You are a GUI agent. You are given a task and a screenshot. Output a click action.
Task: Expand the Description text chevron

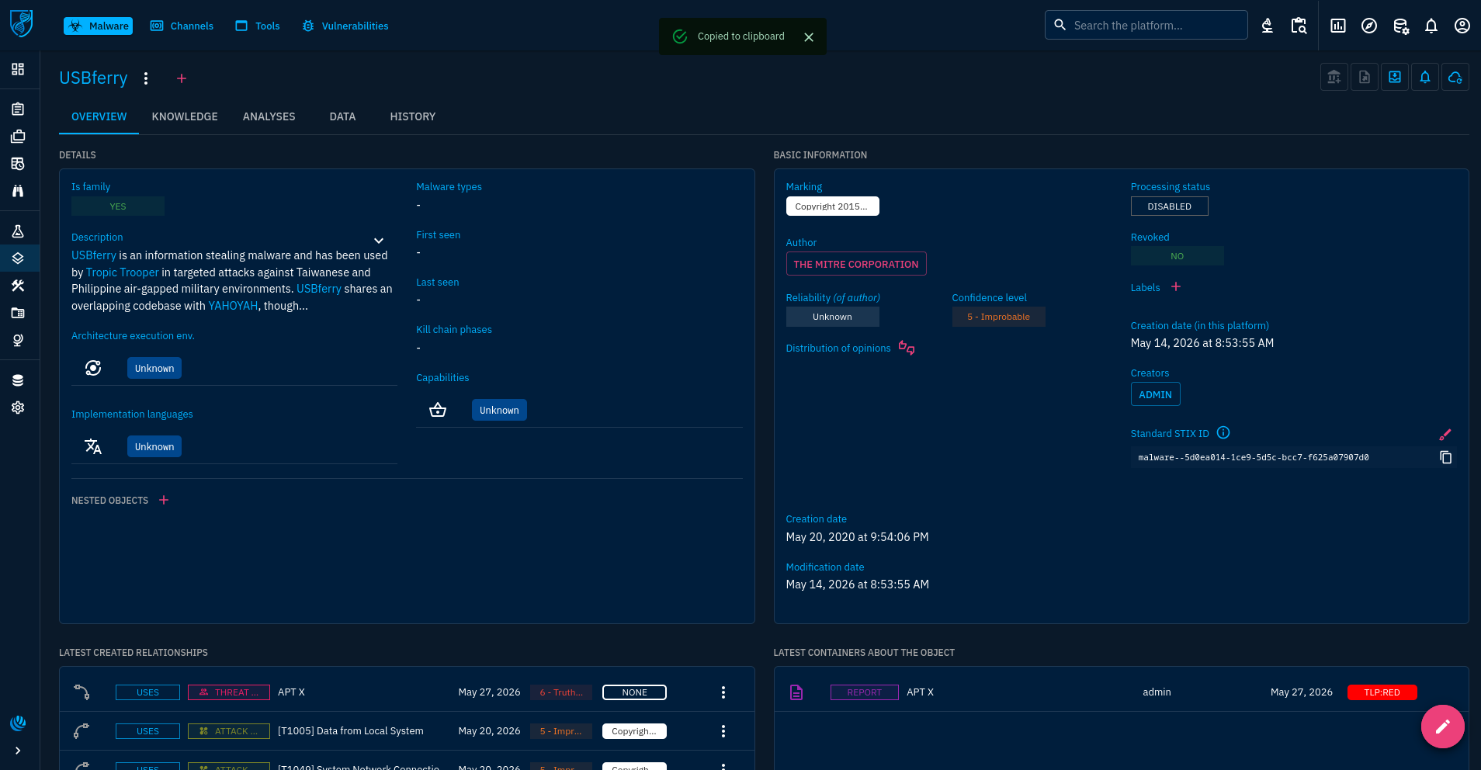pos(379,241)
